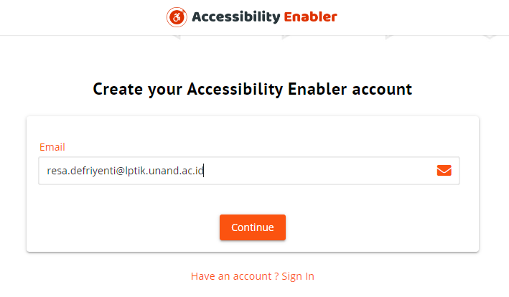
Task: Click the 'Have an account' text
Action: click(x=231, y=276)
